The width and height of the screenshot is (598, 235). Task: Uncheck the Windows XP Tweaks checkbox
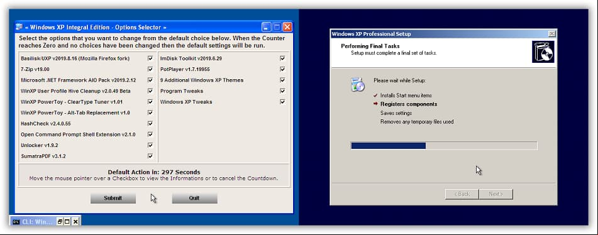282,102
